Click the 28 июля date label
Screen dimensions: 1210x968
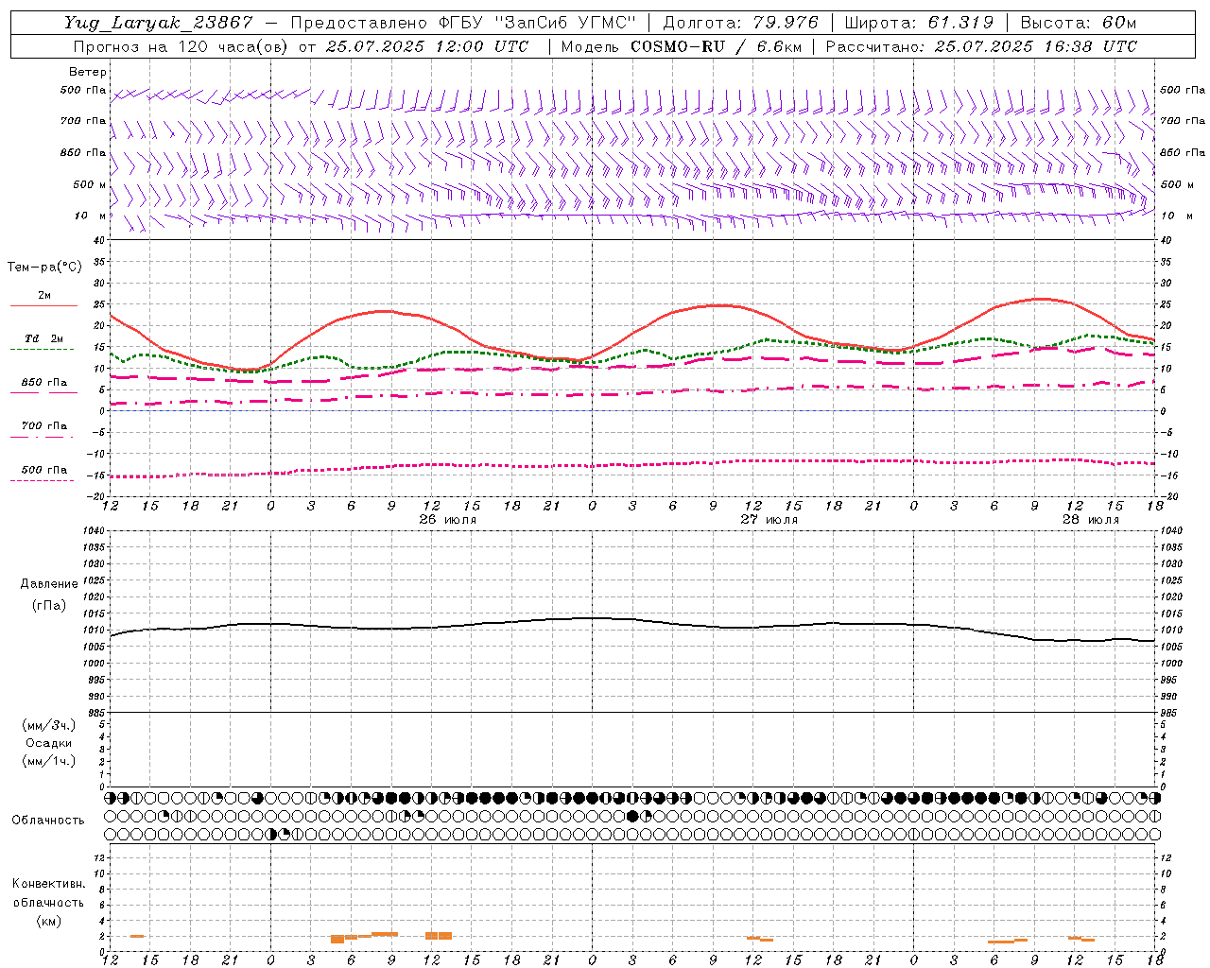point(1090,520)
